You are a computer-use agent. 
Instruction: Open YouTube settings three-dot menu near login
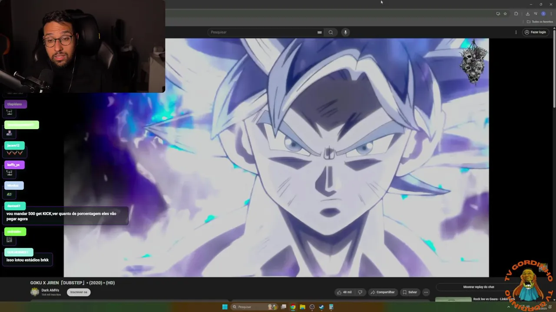coord(516,32)
